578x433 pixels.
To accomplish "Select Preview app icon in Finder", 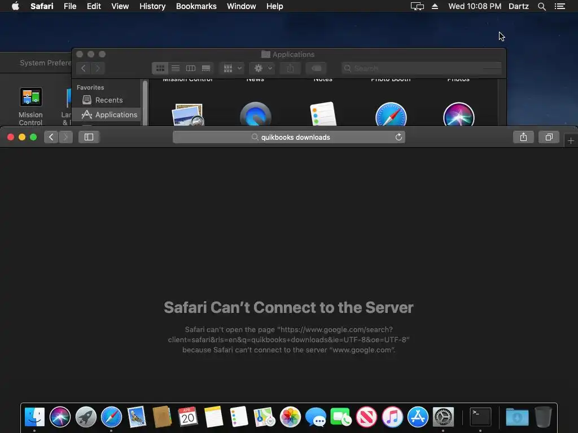I will [187, 114].
